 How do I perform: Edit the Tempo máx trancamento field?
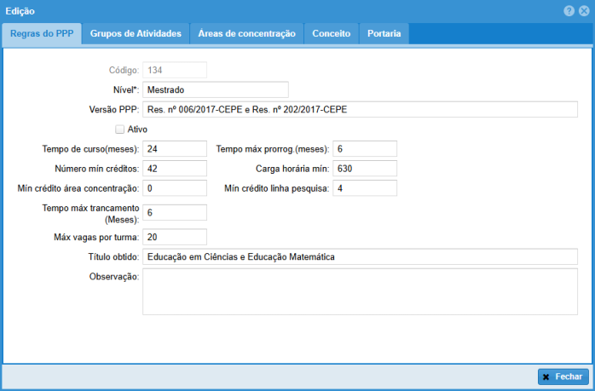click(175, 213)
